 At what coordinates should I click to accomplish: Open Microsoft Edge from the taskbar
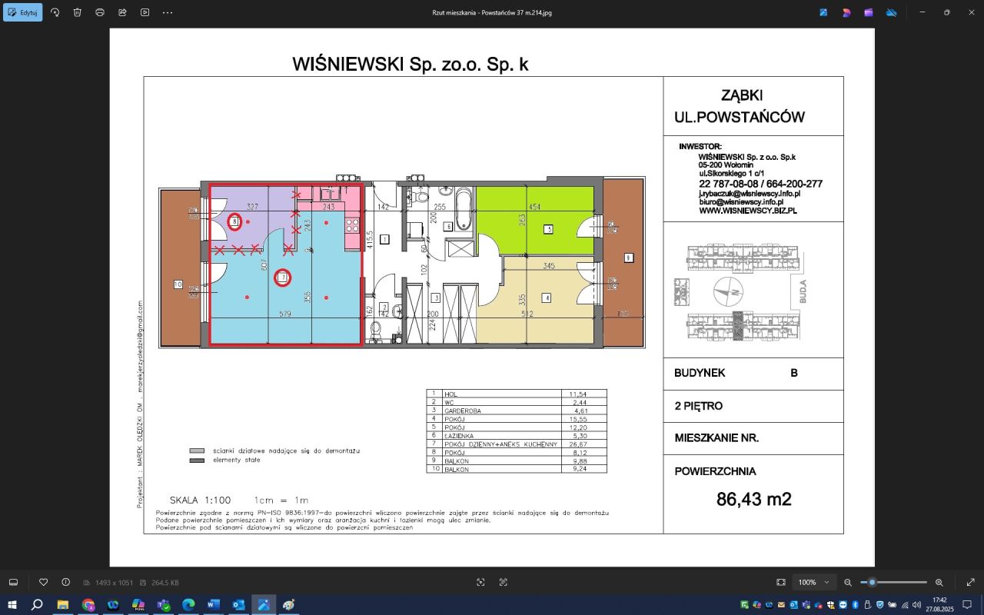(x=188, y=605)
